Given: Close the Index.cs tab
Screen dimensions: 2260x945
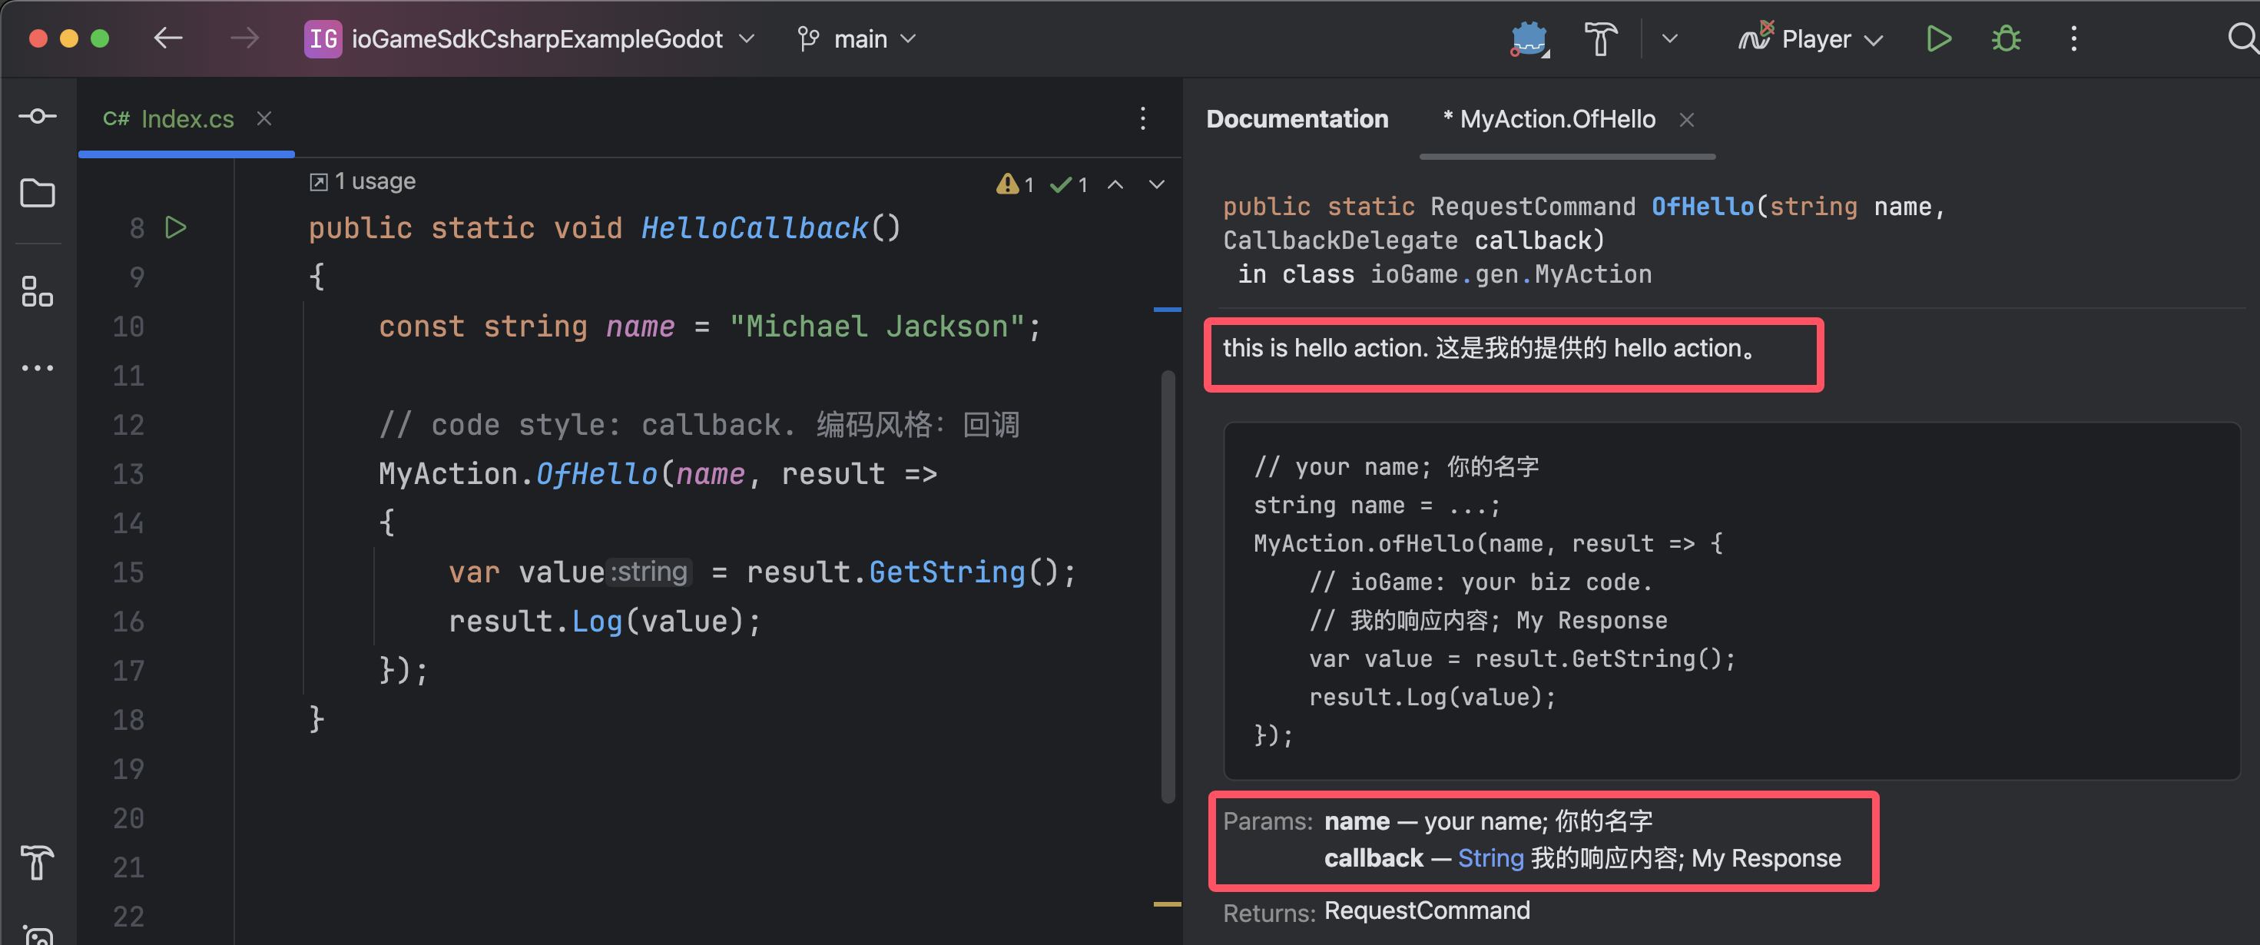Looking at the screenshot, I should 264,118.
